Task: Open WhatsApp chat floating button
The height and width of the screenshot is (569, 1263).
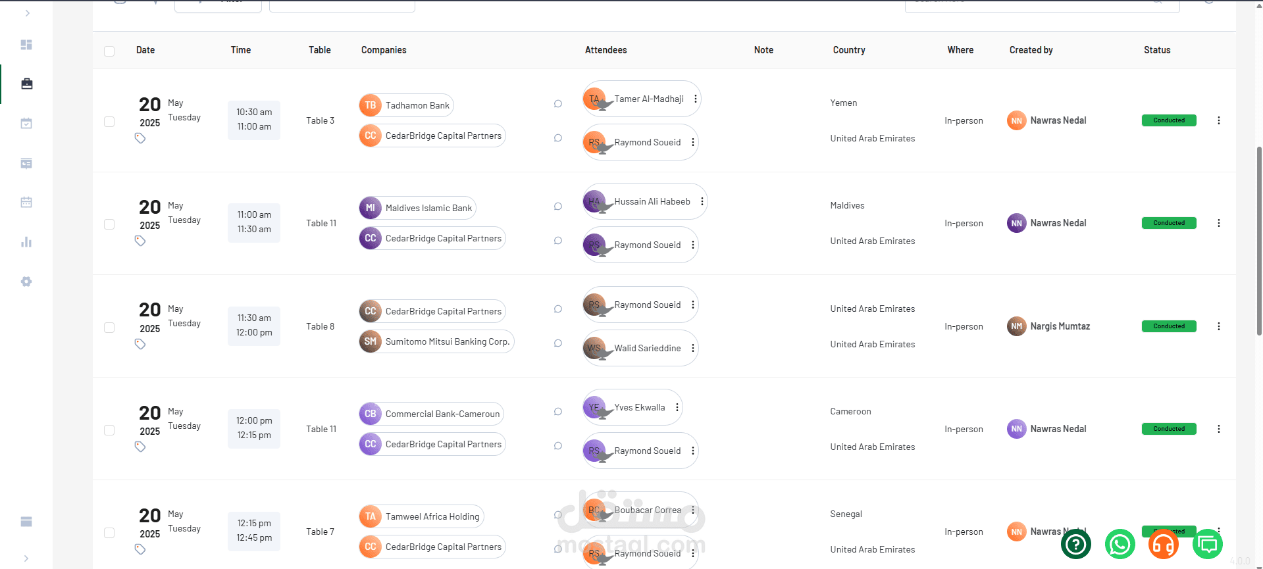Action: (1120, 544)
